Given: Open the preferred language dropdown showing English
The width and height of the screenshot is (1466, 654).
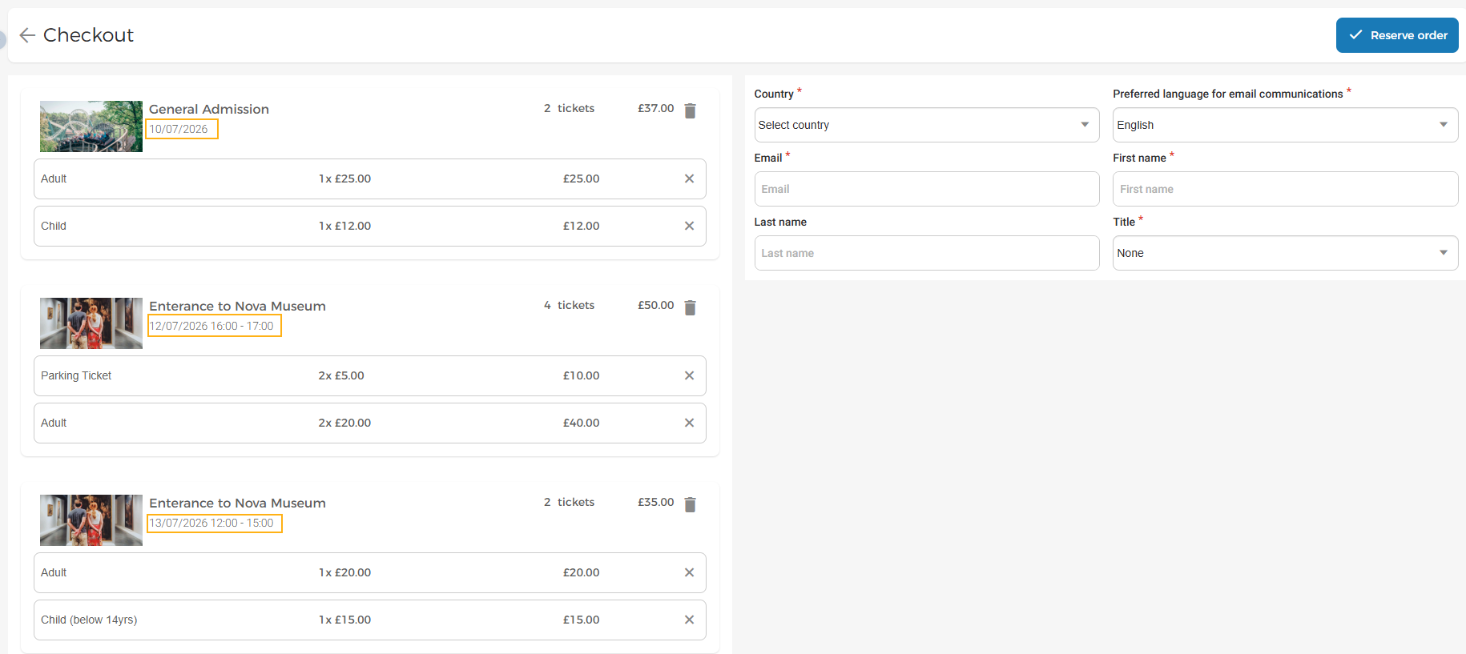Looking at the screenshot, I should [x=1285, y=125].
